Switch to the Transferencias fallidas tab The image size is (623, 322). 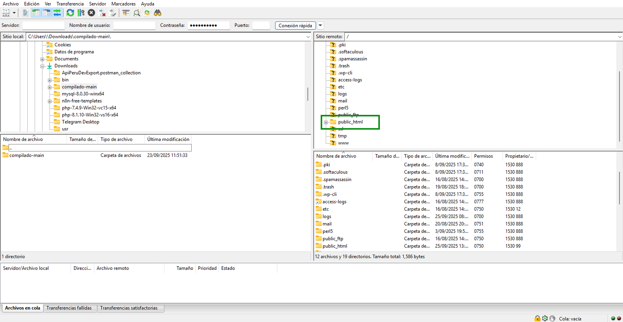(69, 308)
